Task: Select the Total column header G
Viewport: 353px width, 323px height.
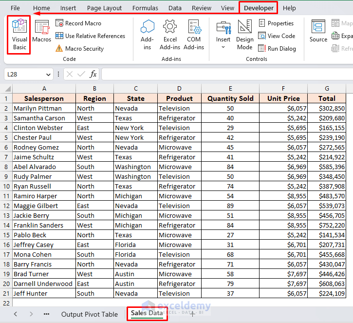Action: pyautogui.click(x=327, y=88)
